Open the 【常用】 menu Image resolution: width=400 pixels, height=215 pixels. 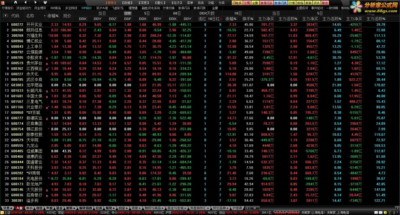111,3
